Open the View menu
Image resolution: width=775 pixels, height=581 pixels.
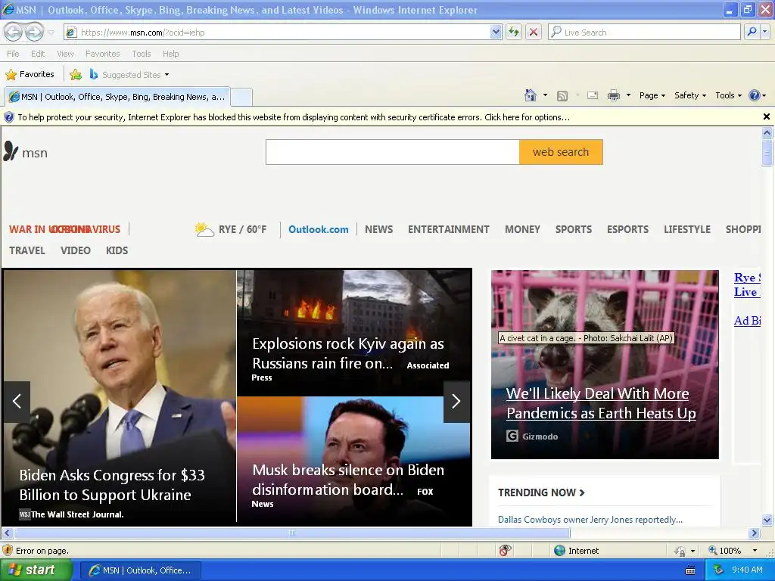[x=65, y=54]
